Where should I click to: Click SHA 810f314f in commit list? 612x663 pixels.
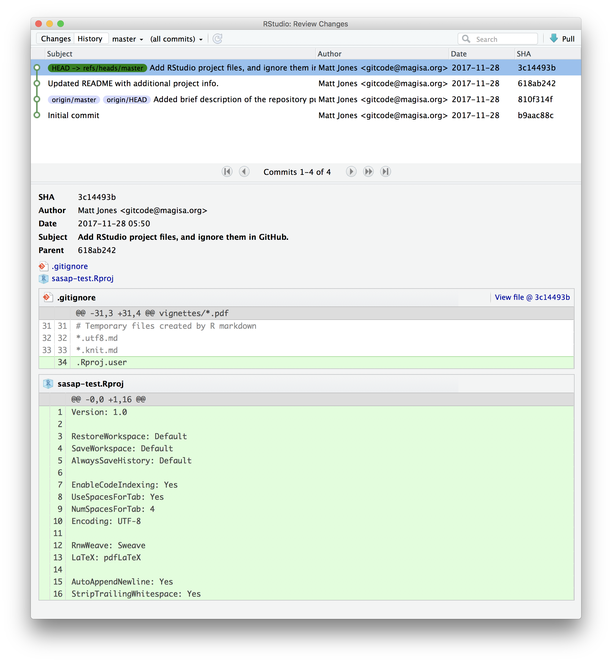(535, 99)
